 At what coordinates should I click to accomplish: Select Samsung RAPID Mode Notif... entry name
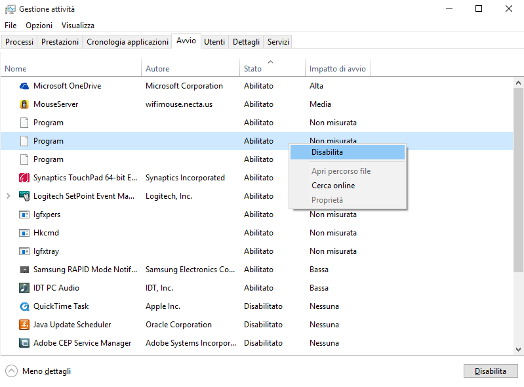pyautogui.click(x=85, y=270)
